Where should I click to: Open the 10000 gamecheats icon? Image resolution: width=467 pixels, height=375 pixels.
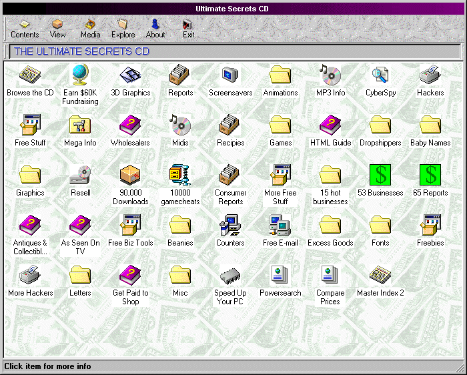pos(180,175)
